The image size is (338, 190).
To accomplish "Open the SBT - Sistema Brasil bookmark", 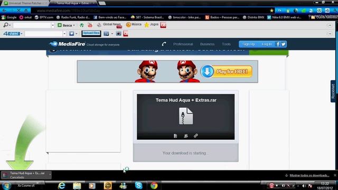I will tap(147, 17).
